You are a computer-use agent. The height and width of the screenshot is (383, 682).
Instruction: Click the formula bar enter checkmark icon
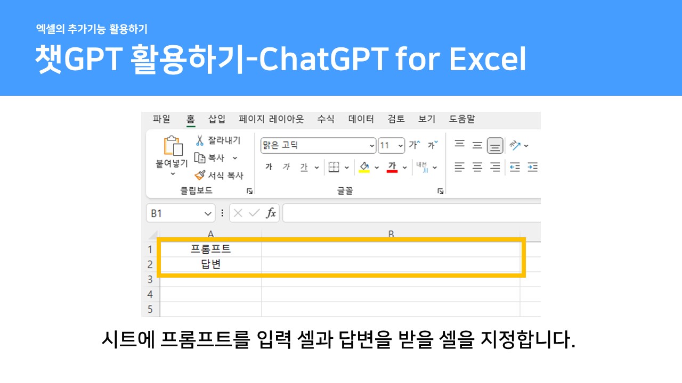(255, 213)
